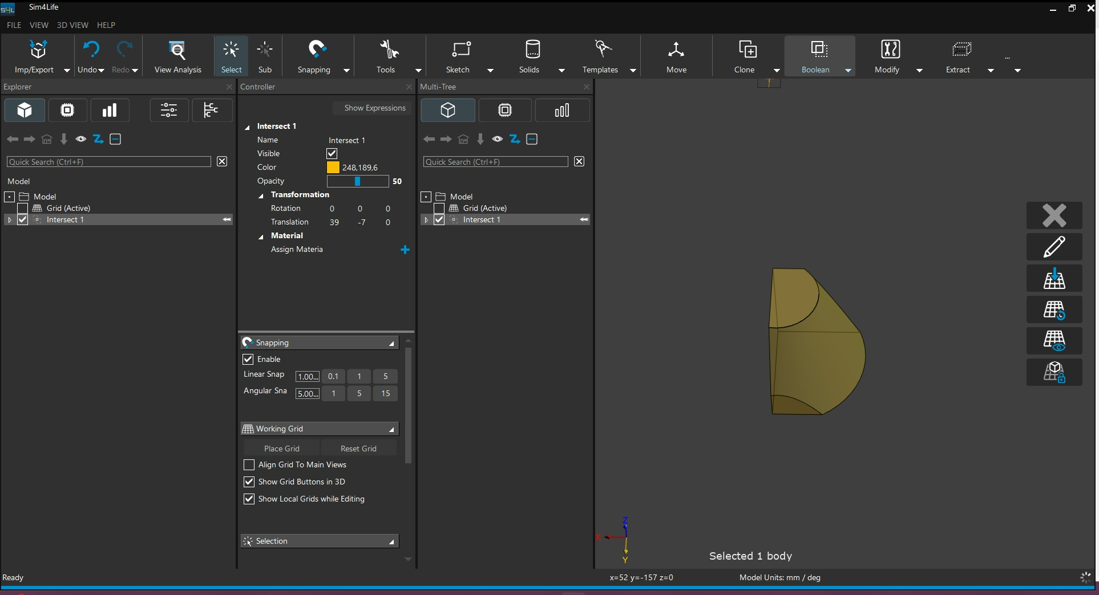This screenshot has height=595, width=1099.
Task: Select the Move tool
Action: pos(676,56)
